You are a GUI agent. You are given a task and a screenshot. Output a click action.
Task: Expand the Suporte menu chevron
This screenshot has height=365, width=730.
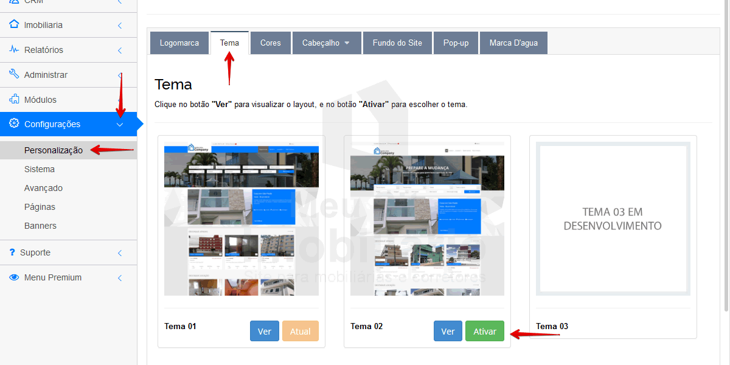[x=120, y=253]
